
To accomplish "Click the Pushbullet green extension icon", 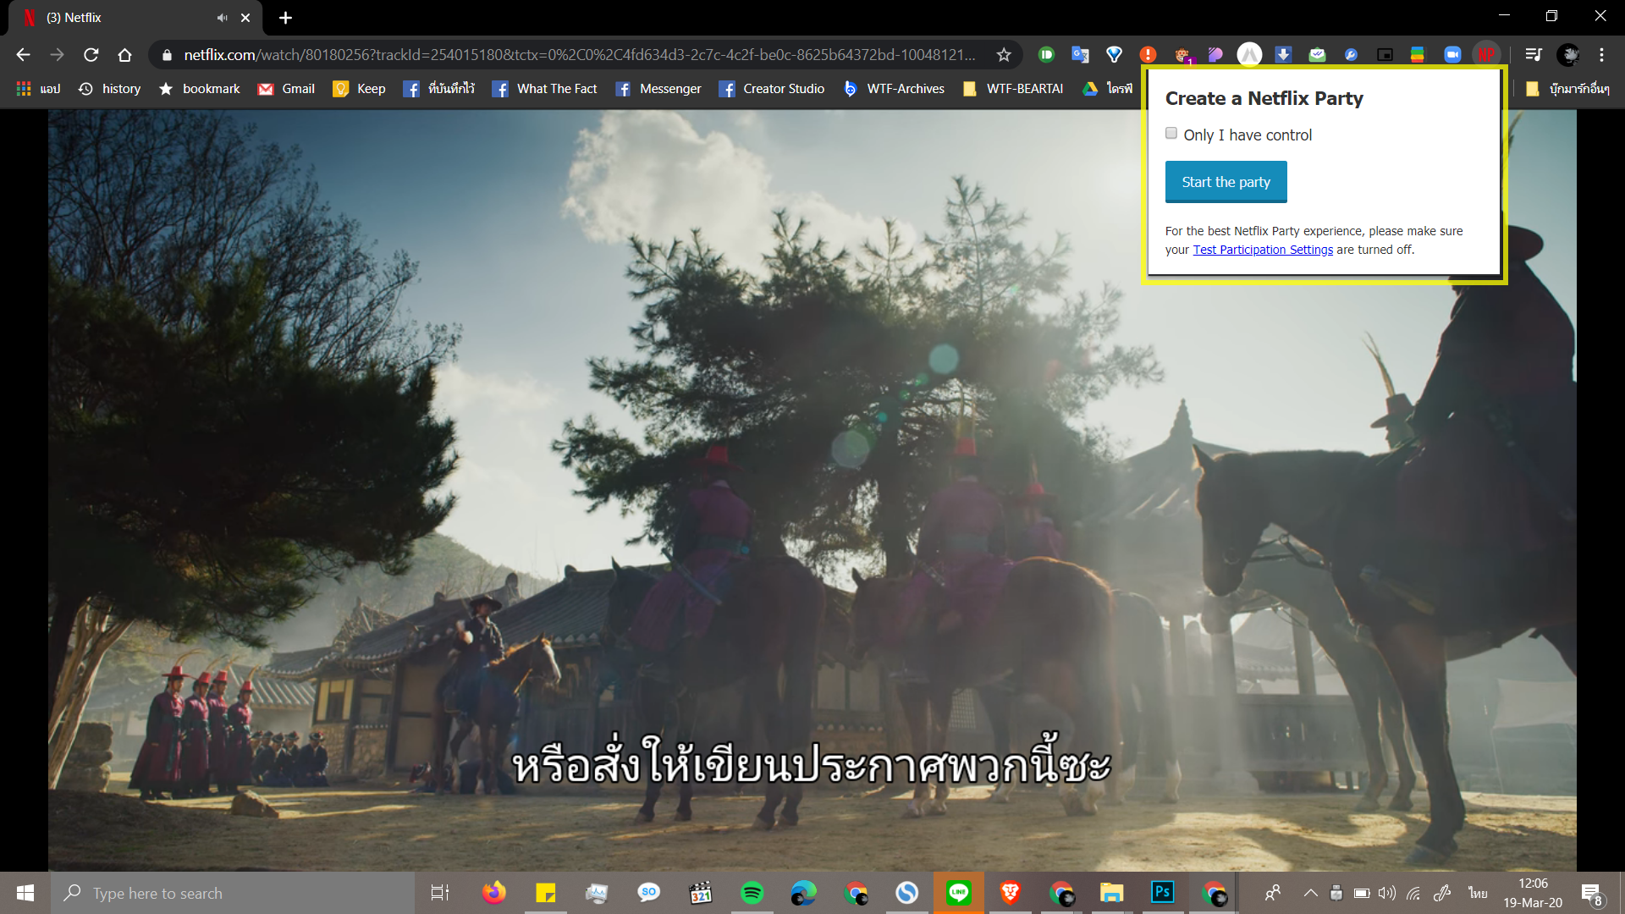I will [x=1046, y=55].
